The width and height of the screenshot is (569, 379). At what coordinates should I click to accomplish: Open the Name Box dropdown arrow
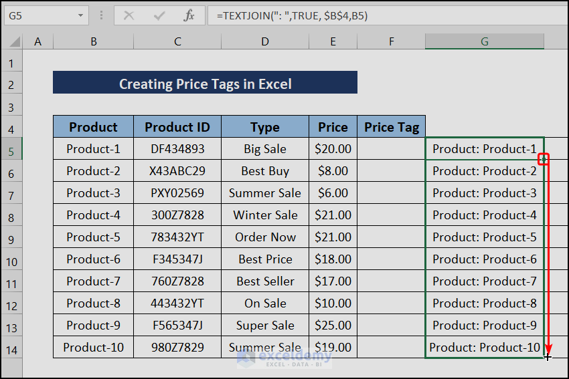80,15
